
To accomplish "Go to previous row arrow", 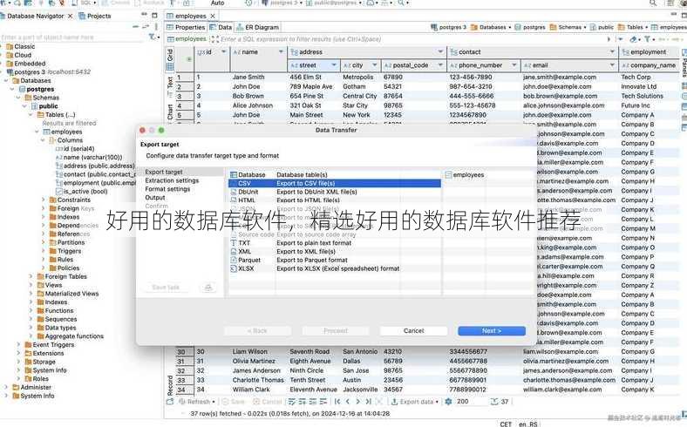I will point(348,402).
